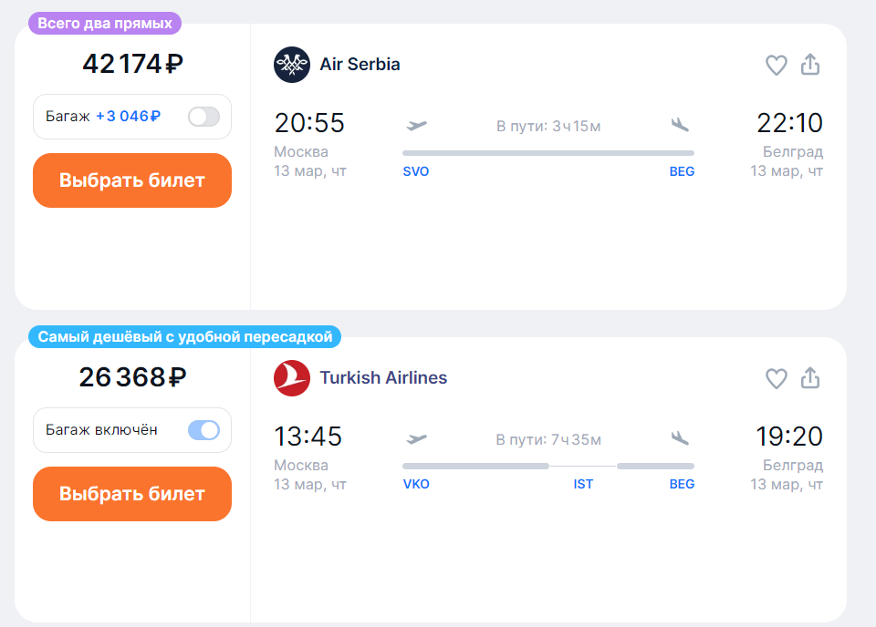Image resolution: width=876 pixels, height=627 pixels.
Task: Share the Turkish Airlines flight
Action: tap(810, 379)
